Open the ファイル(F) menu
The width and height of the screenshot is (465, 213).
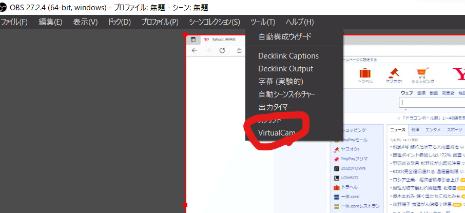(x=14, y=22)
